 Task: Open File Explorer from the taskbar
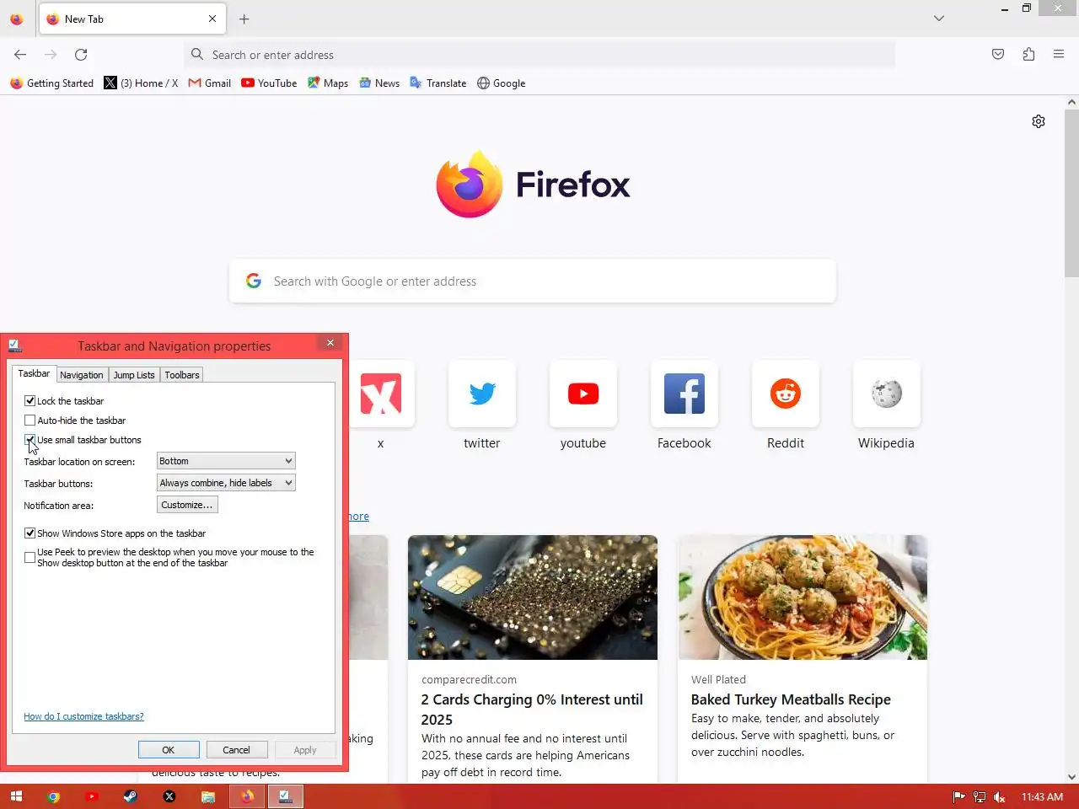point(208,796)
